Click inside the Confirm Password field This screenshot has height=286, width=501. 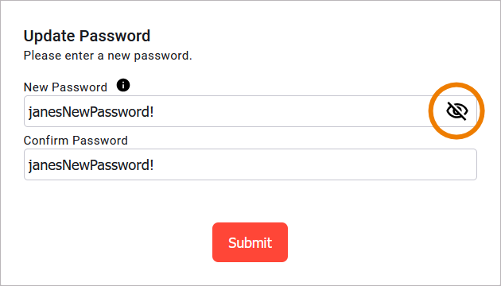tap(250, 164)
